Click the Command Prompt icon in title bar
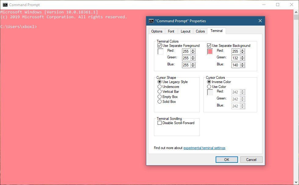 [5, 5]
